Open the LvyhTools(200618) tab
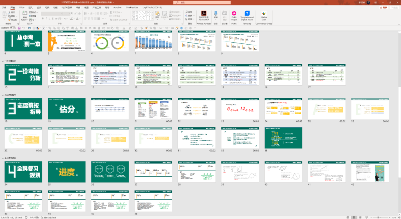This screenshot has height=219, width=401. pos(152,8)
